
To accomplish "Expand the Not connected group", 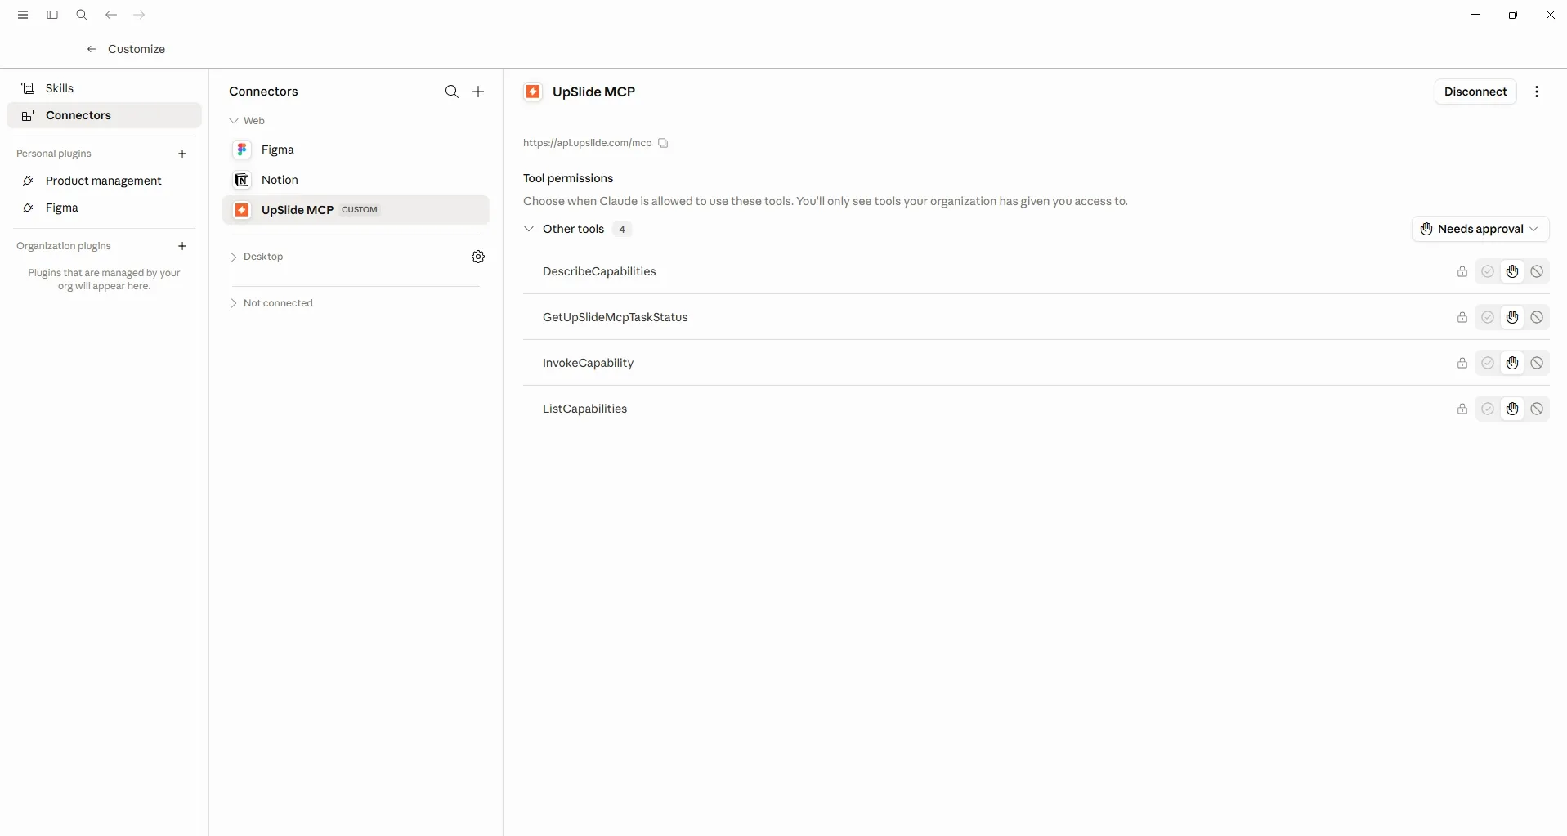I will tap(234, 303).
